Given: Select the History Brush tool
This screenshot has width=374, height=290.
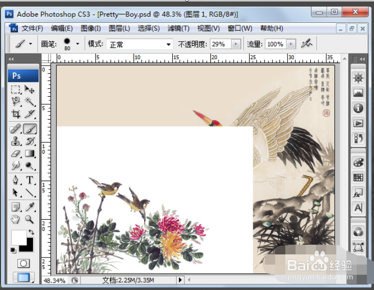Looking at the screenshot, I should point(30,141).
